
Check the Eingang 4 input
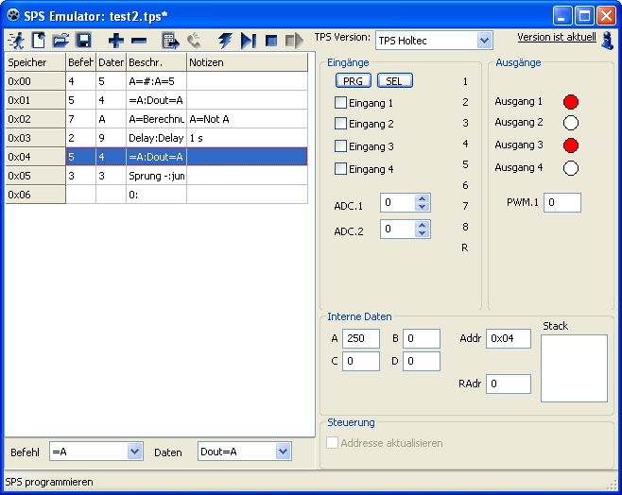(341, 169)
